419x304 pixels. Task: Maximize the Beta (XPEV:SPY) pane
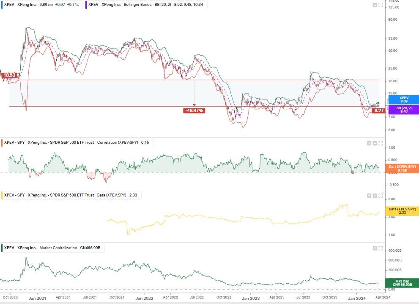381,196
